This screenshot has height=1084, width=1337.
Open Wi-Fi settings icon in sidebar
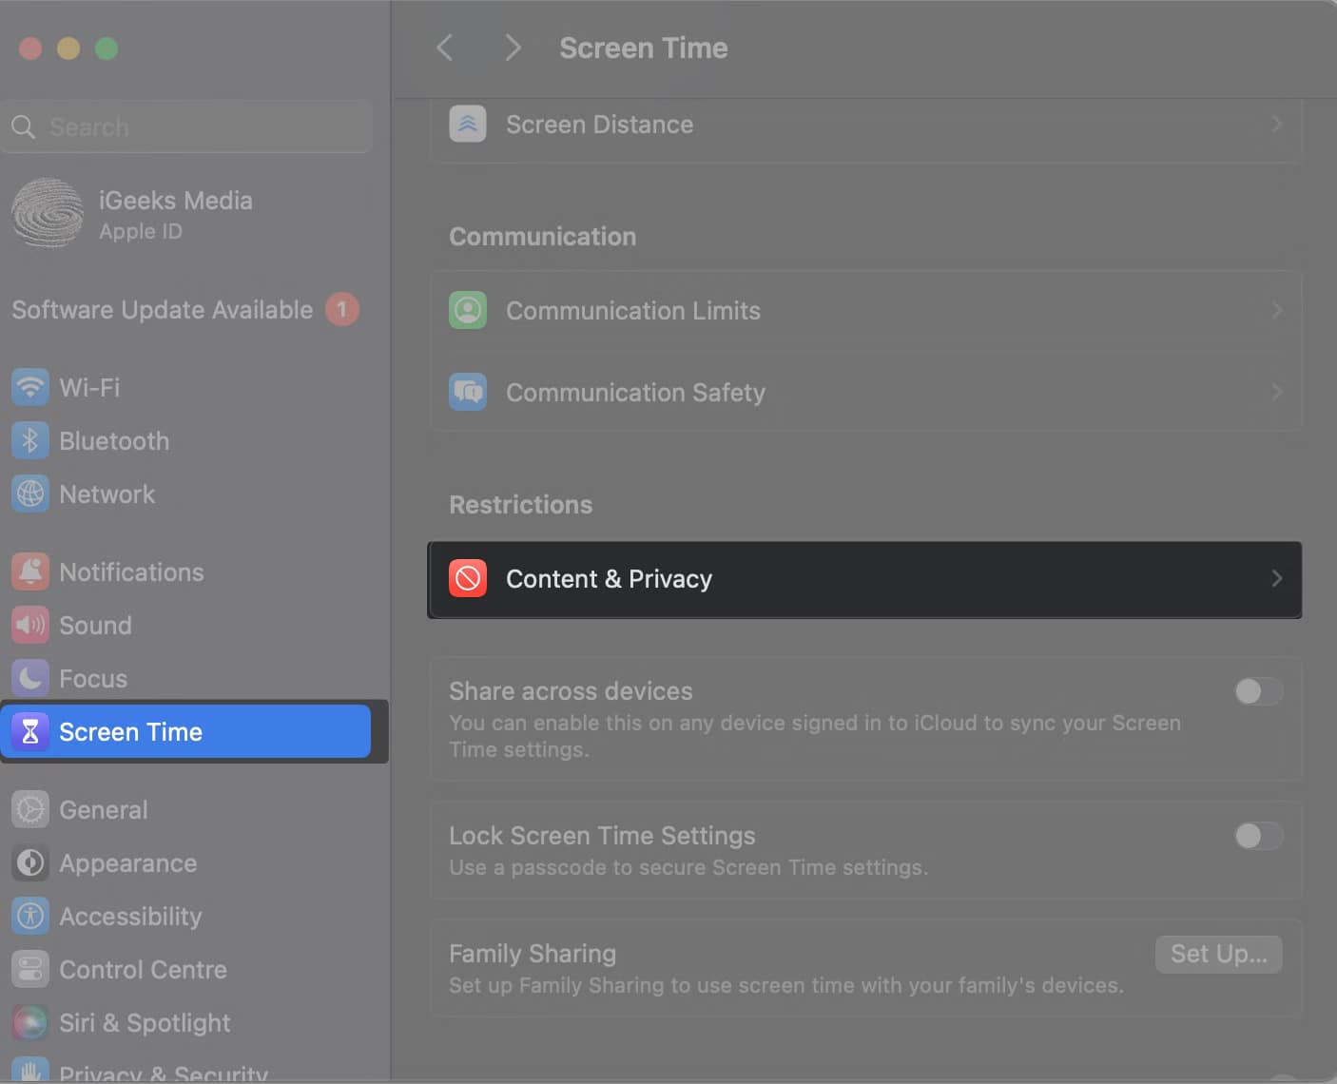[x=30, y=388]
